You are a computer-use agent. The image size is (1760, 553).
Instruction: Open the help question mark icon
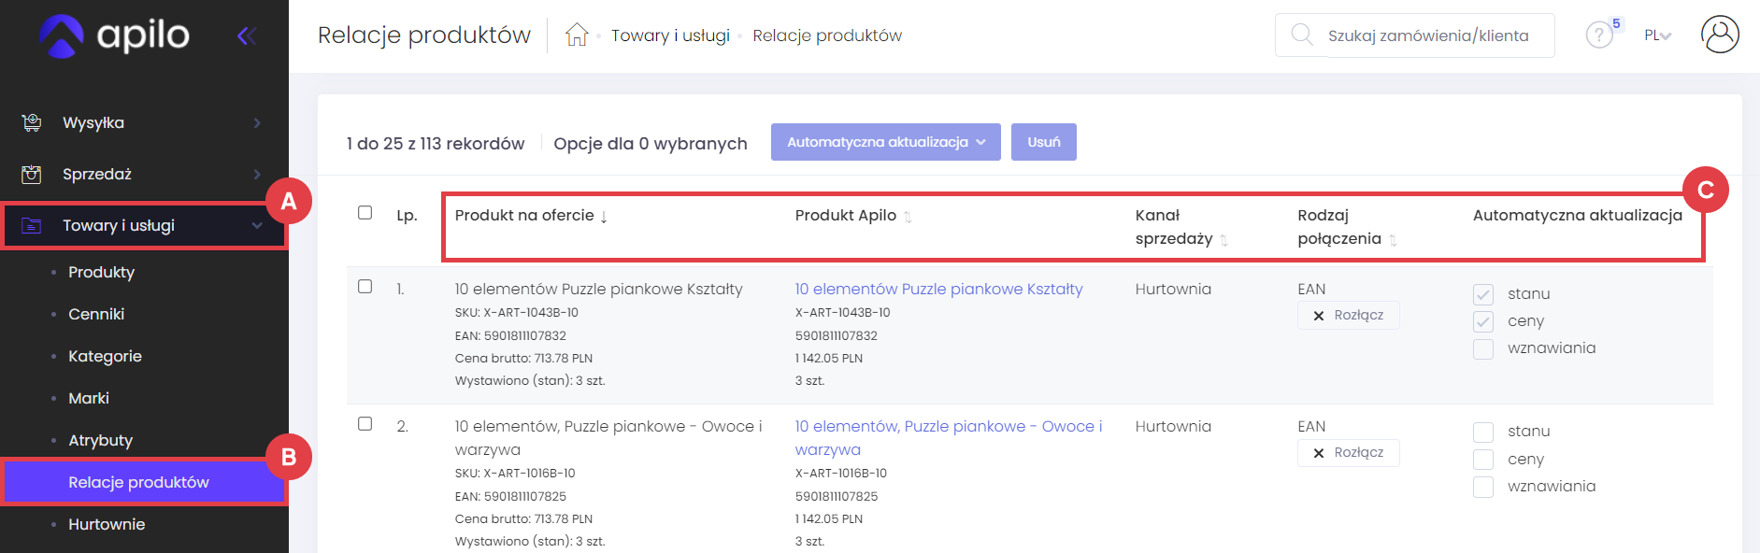pyautogui.click(x=1598, y=35)
